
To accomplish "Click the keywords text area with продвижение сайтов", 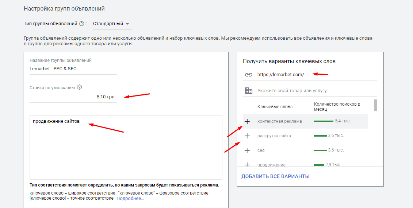I will tap(126, 147).
